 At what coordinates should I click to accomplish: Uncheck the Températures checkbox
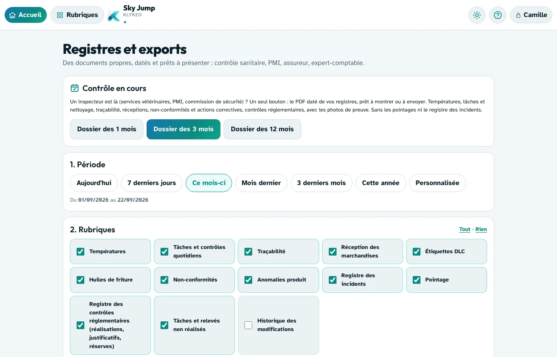80,252
